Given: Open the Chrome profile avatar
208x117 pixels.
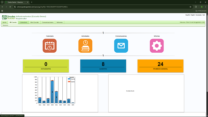Looking at the screenshot, I should click(x=201, y=7).
